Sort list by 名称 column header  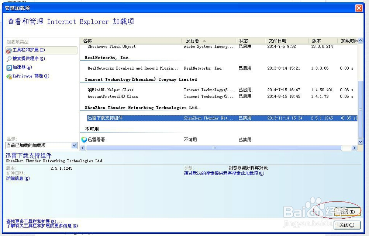click(x=131, y=41)
